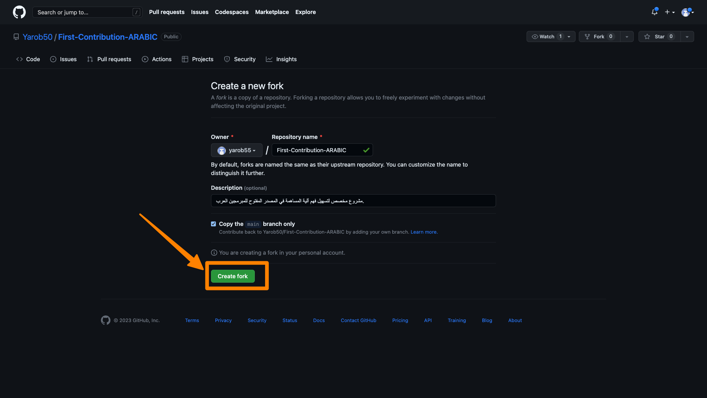Toggle Copy the main branch only checkbox

(x=214, y=224)
